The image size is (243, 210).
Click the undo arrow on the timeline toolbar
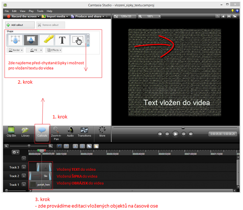pos(59,145)
